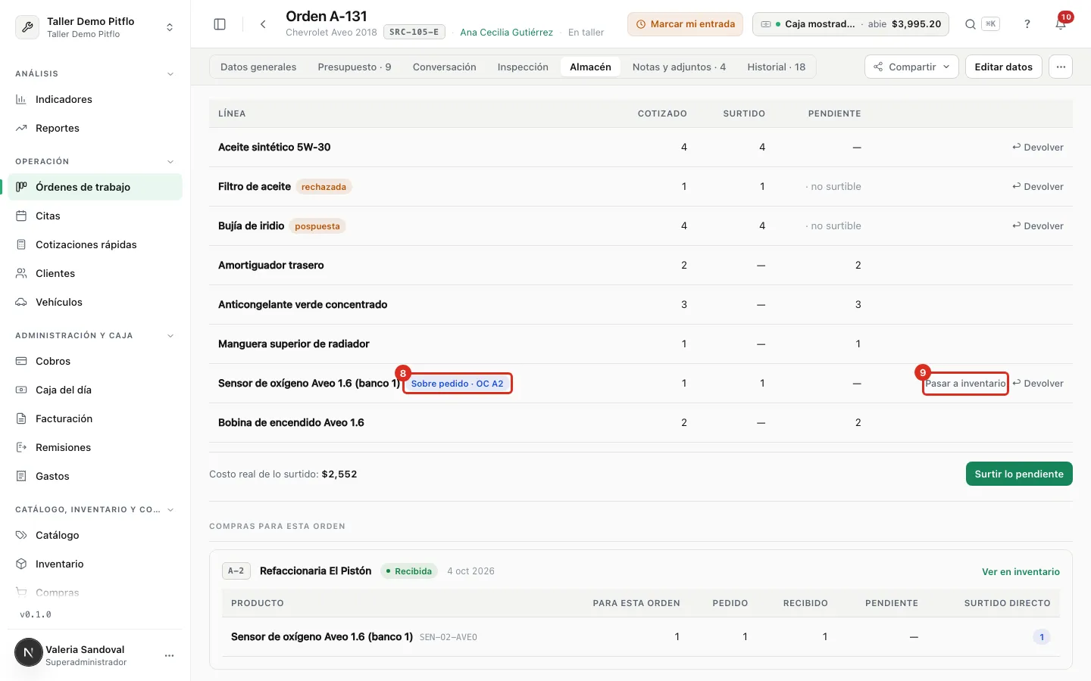Click the Inventario box icon
This screenshot has height=681, width=1091.
pos(21,564)
